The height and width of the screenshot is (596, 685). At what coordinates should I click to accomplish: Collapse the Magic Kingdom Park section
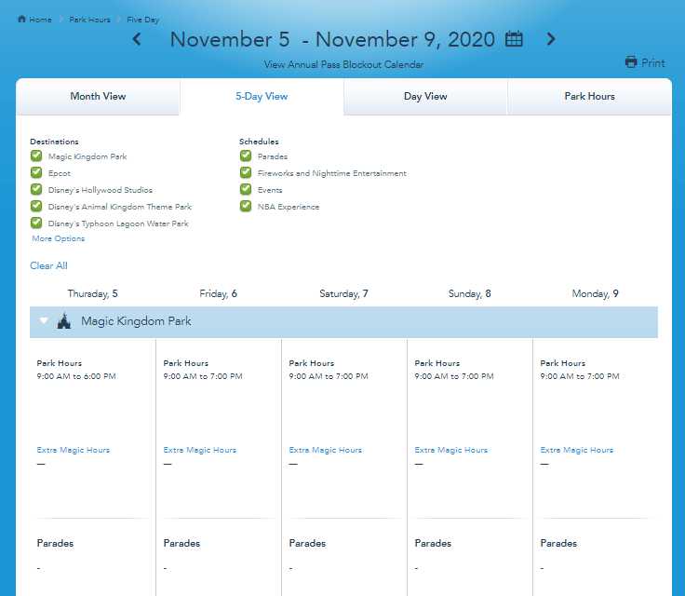tap(44, 321)
